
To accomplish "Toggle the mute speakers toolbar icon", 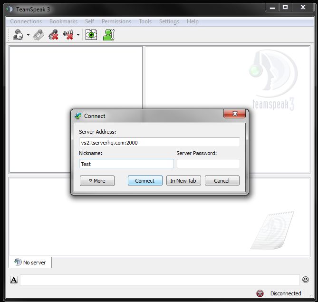I will [x=68, y=35].
